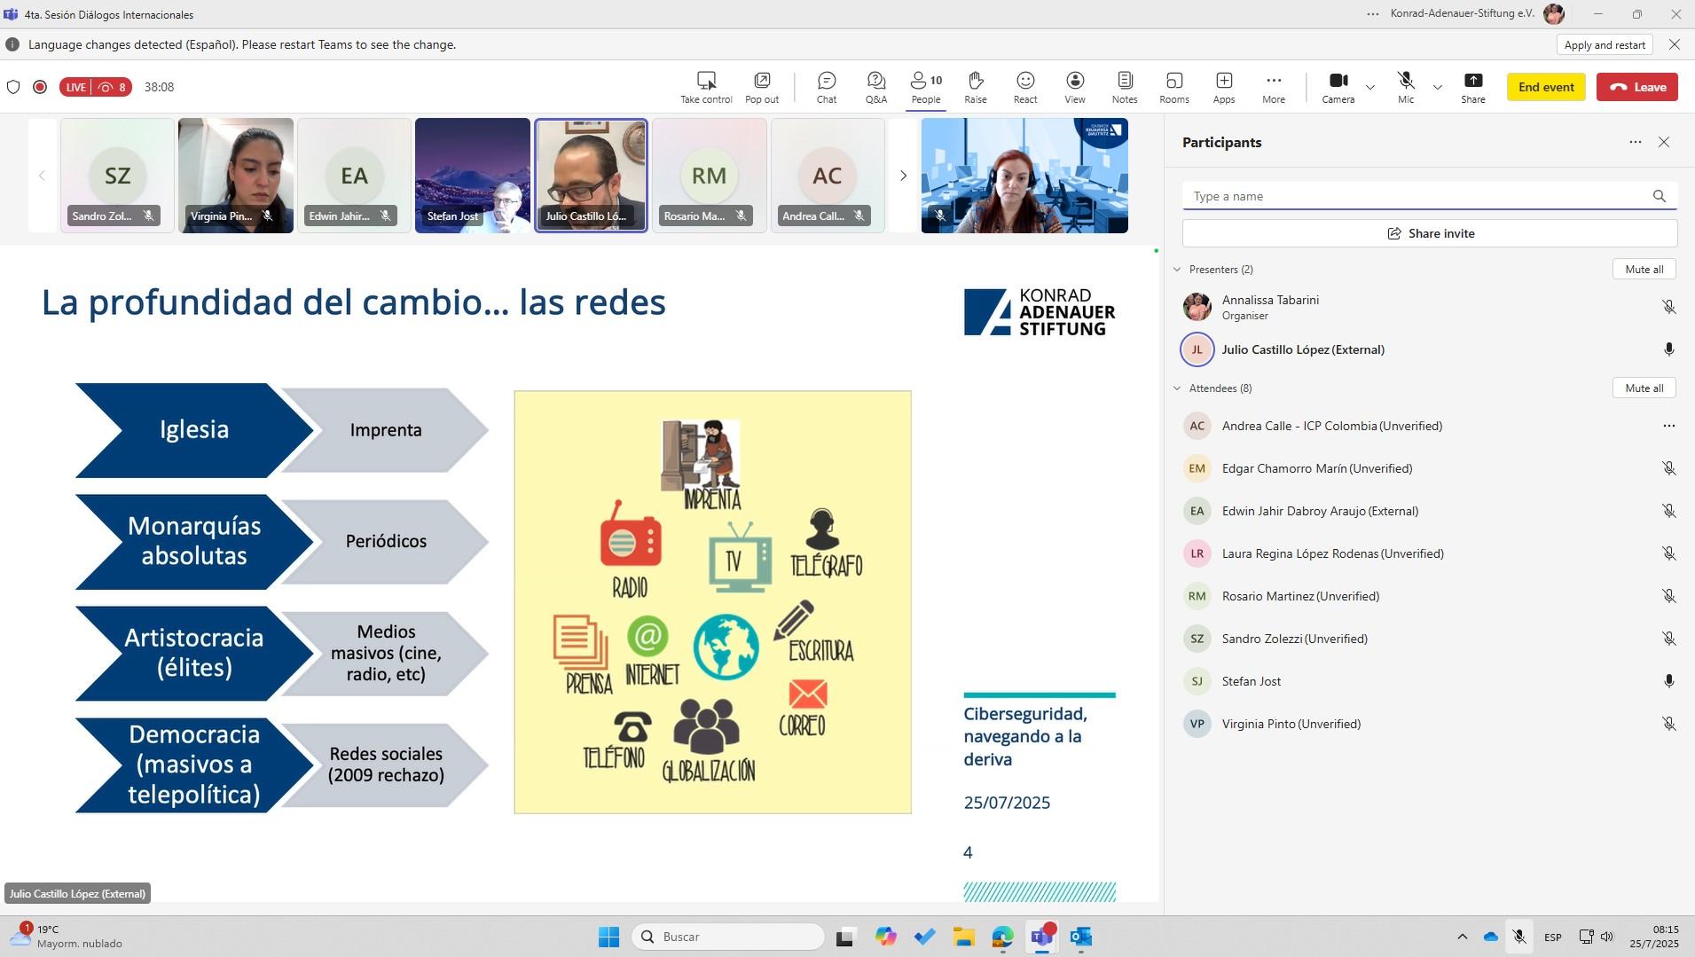
Task: Click the Type a name search field
Action: tap(1417, 196)
